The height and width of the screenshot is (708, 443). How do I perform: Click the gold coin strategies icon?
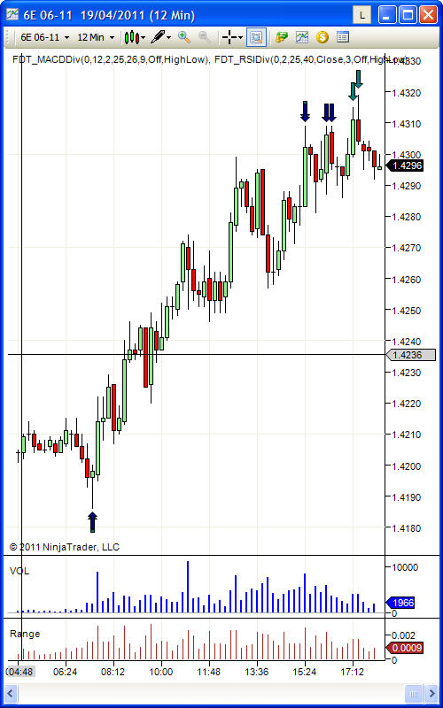(322, 37)
